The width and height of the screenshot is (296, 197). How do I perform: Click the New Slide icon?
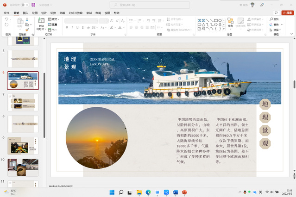pyautogui.click(x=41, y=21)
